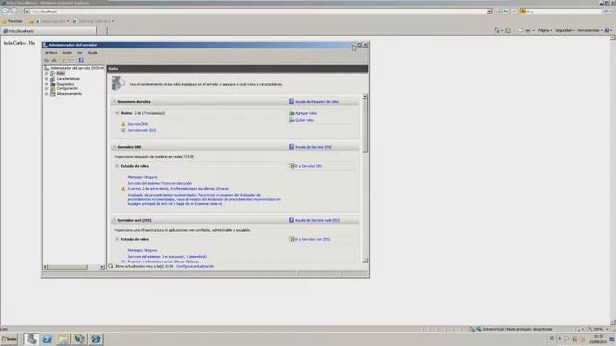Image resolution: width=616 pixels, height=346 pixels.
Task: Click the Configuración node icon in the tree
Action: tap(53, 88)
